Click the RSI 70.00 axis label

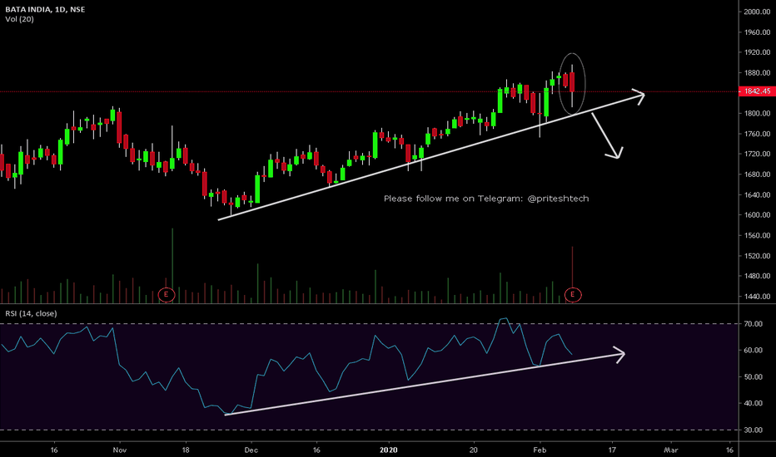(x=754, y=324)
